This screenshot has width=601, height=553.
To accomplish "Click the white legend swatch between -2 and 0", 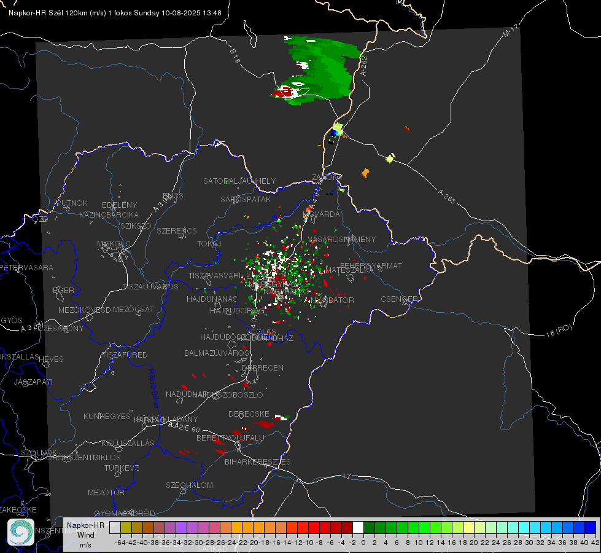I will click(x=358, y=527).
